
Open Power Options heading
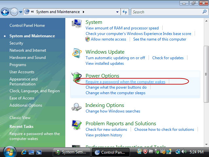(x=102, y=76)
